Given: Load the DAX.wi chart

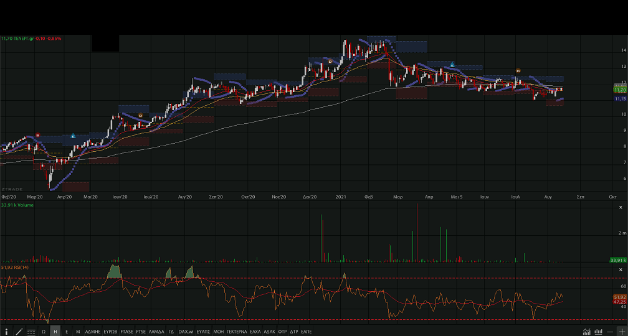Looking at the screenshot, I should click(185, 332).
